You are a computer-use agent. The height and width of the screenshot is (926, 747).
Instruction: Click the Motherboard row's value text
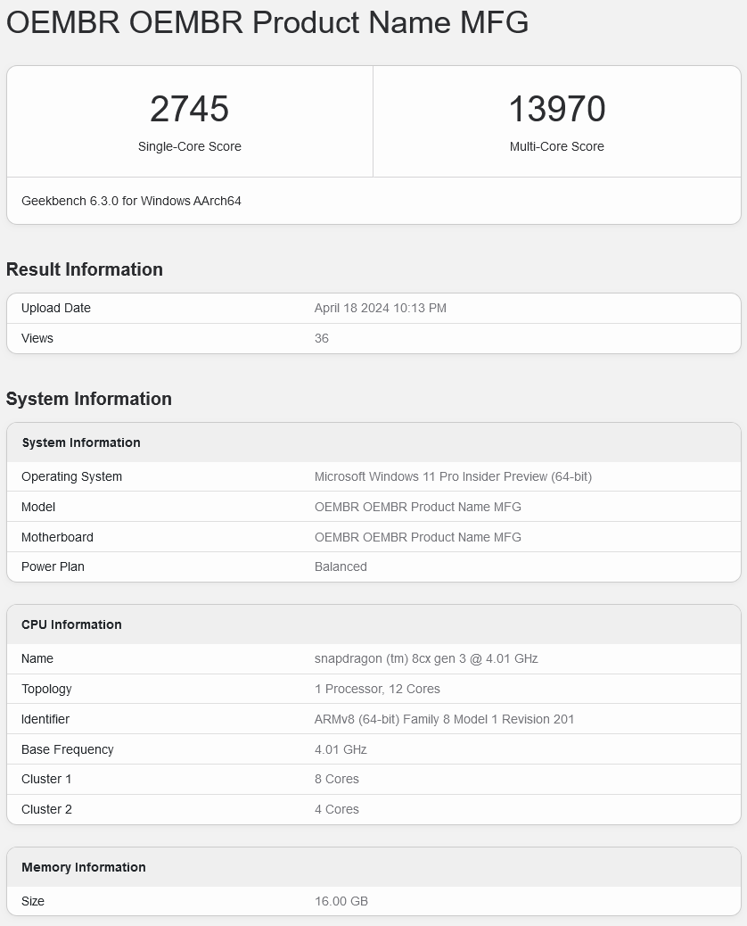click(x=417, y=537)
